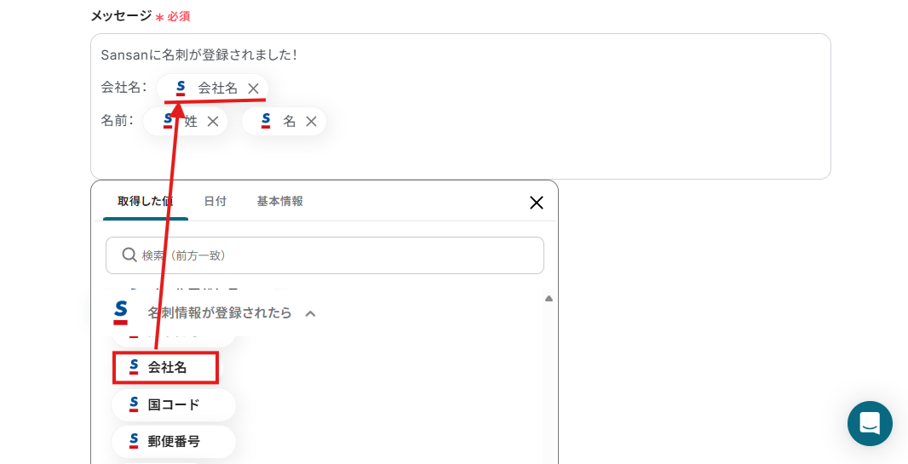Click the large Sansan logo beside 名刺情報が登録されたら
The height and width of the screenshot is (464, 908).
click(120, 312)
